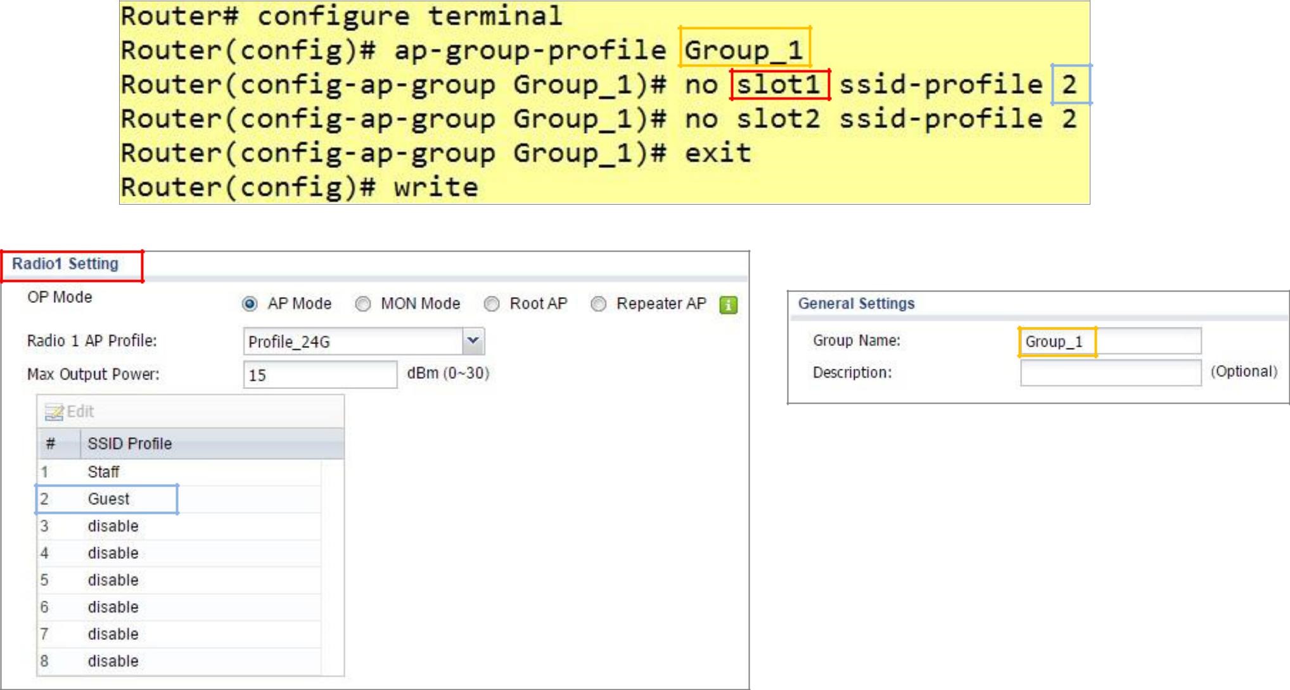The height and width of the screenshot is (690, 1290).
Task: Select the MON Mode radio button
Action: tap(363, 305)
